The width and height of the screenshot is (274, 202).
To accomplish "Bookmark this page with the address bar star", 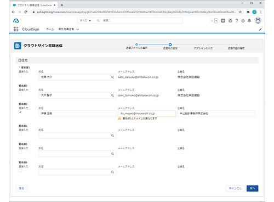I will [x=240, y=12].
